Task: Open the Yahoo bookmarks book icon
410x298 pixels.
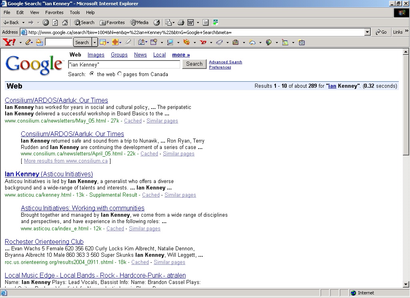Action: click(141, 42)
